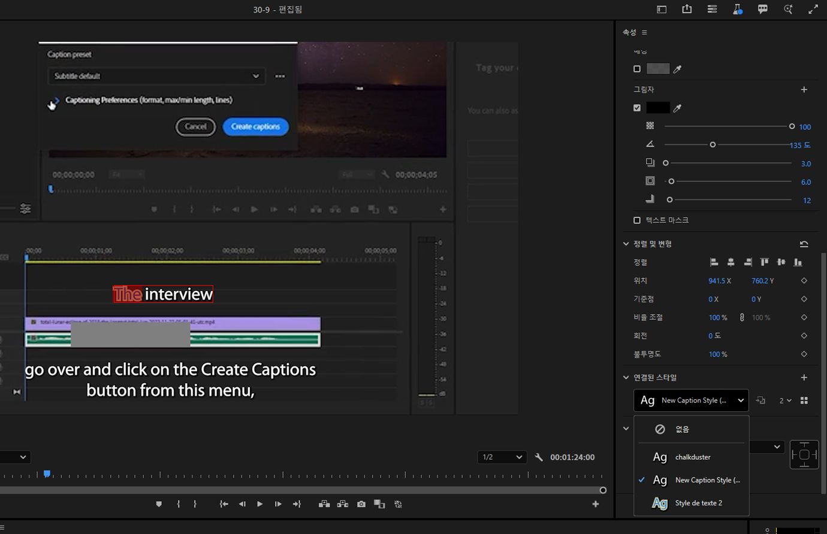827x534 pixels.
Task: Click the shadow color eyedropper
Action: (677, 108)
